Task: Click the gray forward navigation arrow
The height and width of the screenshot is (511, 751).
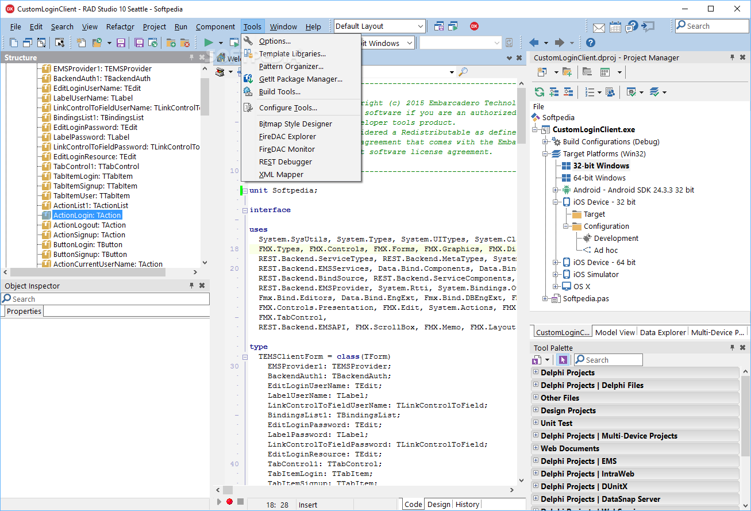Action: tap(559, 43)
